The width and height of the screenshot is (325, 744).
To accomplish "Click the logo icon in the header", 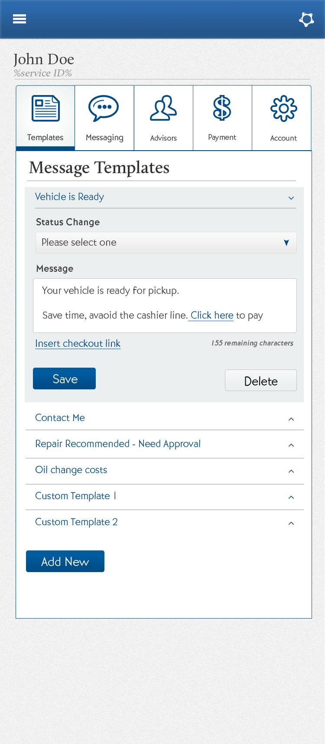I will pyautogui.click(x=306, y=20).
